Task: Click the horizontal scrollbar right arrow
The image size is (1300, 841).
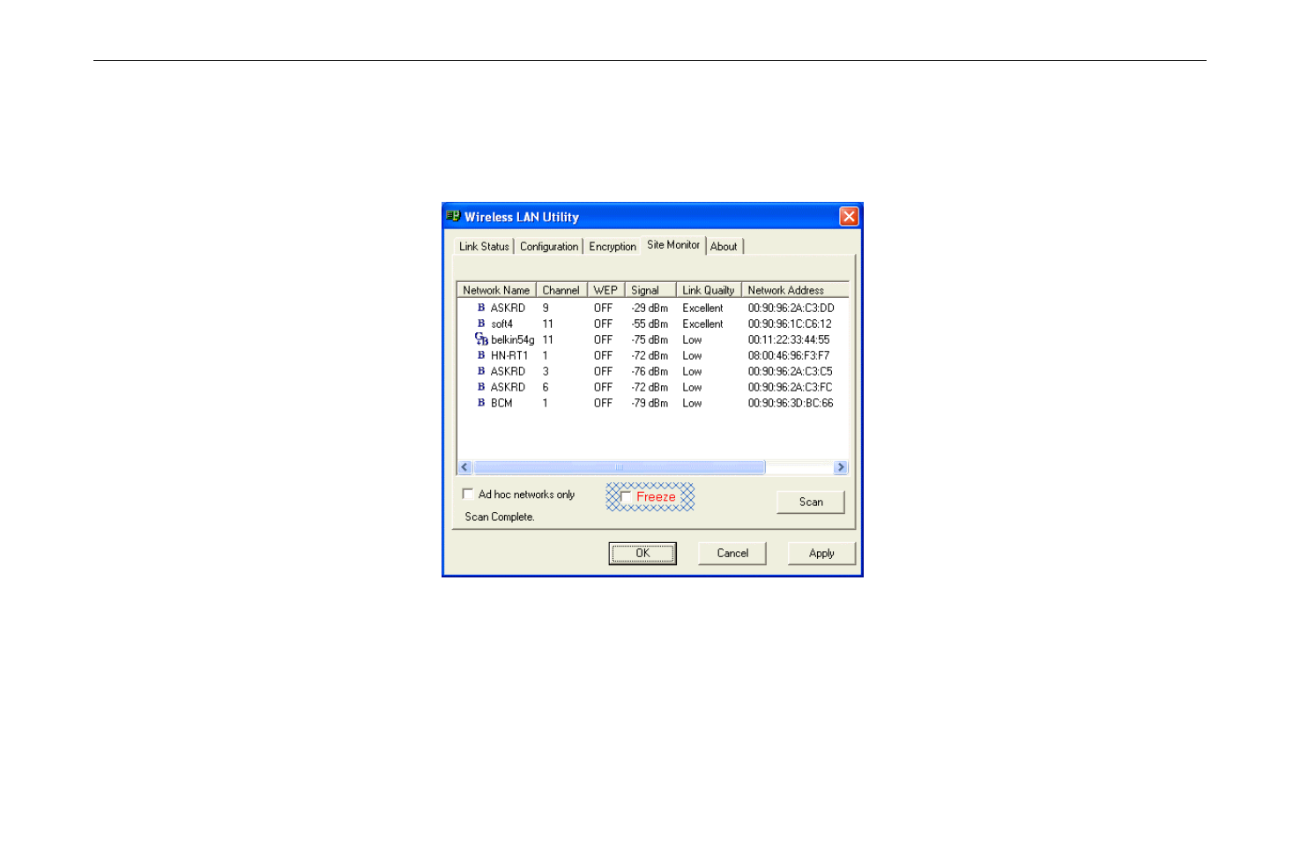Action: click(x=841, y=467)
